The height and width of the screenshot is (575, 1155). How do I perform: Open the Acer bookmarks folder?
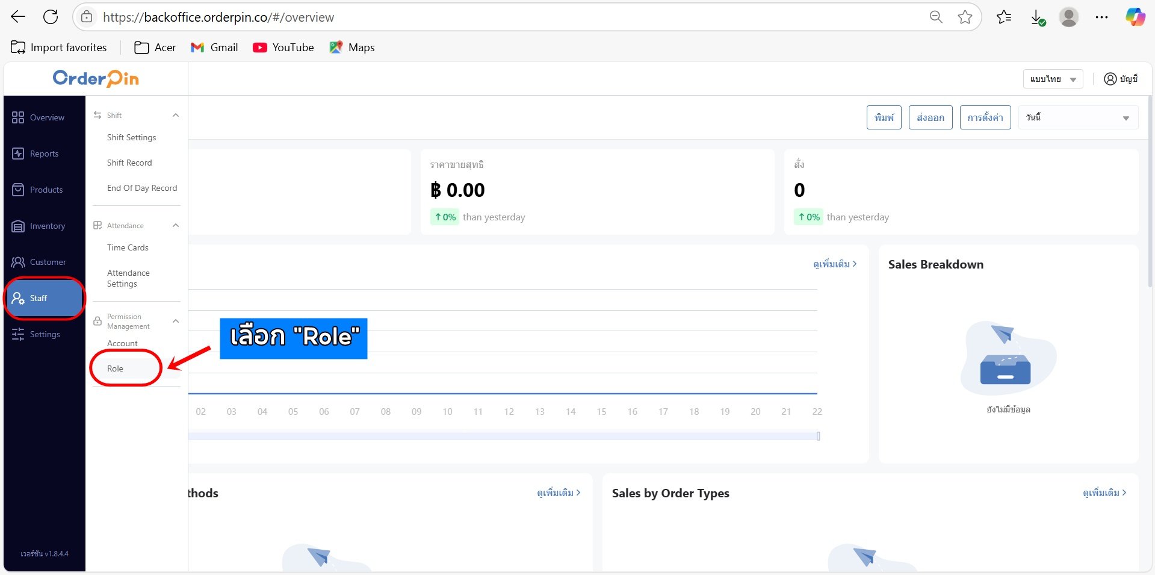[155, 48]
